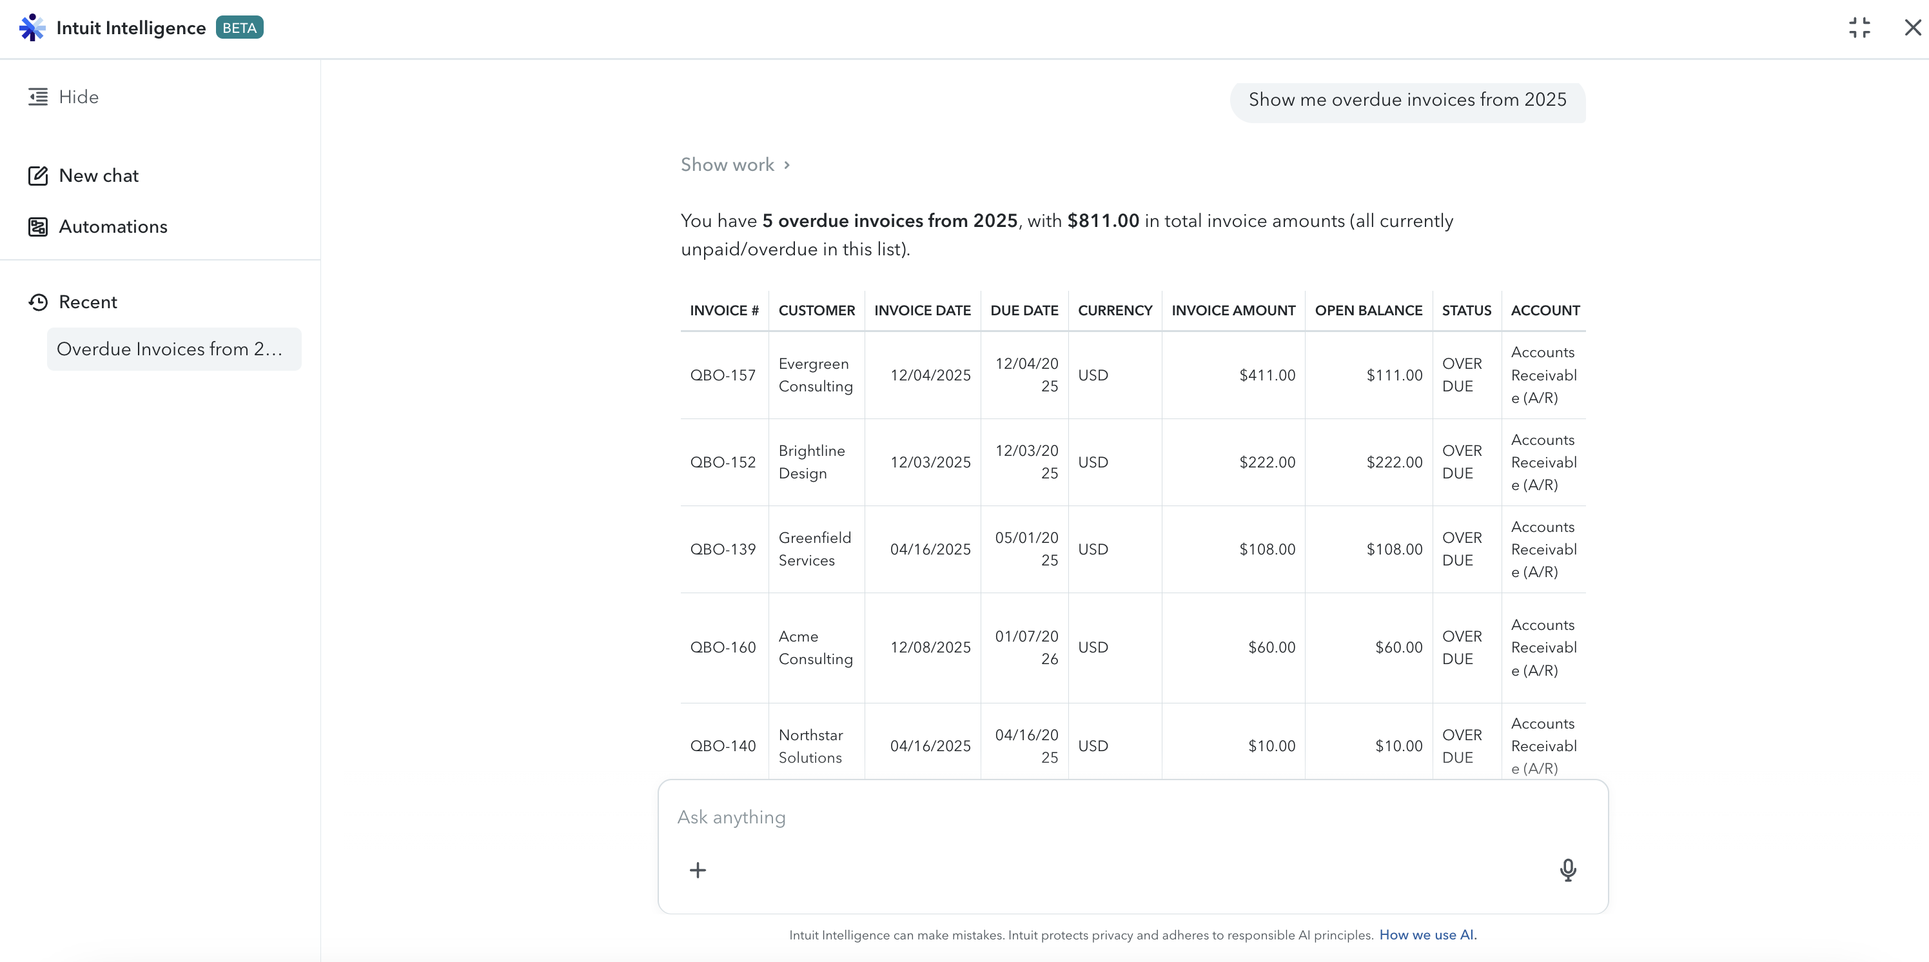Select invoice number QBO-139

point(723,549)
